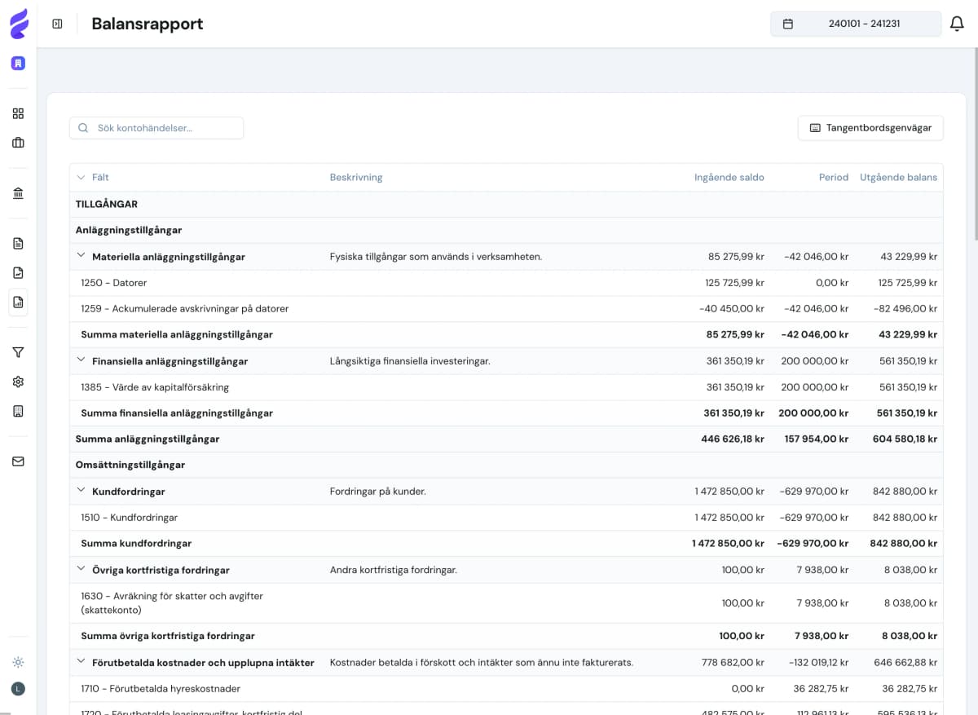Viewport: 978px width, 715px height.
Task: Open the bank building icon in sidebar
Action: pos(18,193)
